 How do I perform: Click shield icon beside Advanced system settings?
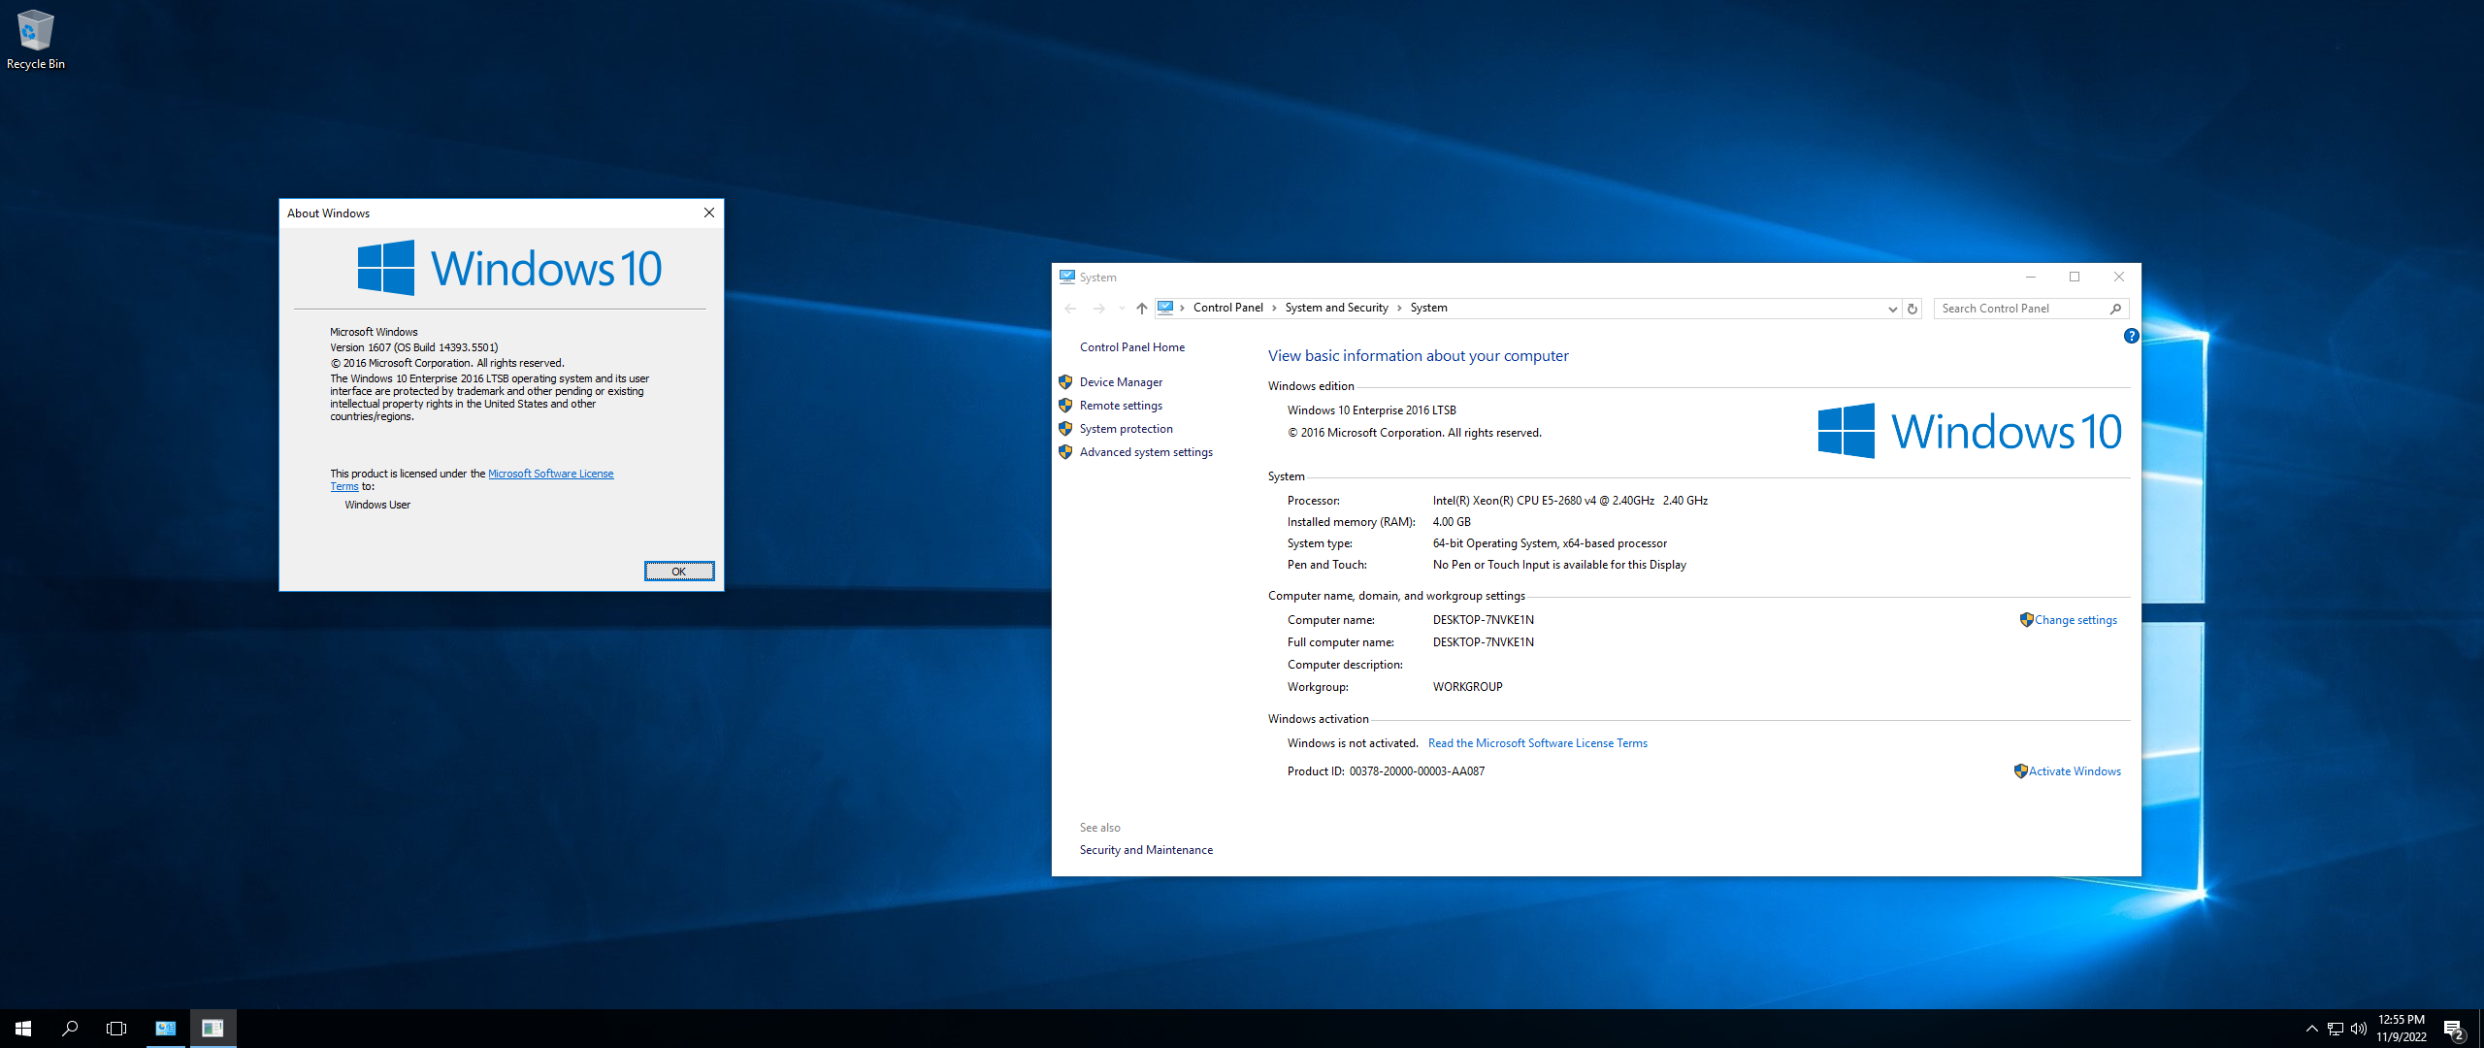[x=1065, y=452]
